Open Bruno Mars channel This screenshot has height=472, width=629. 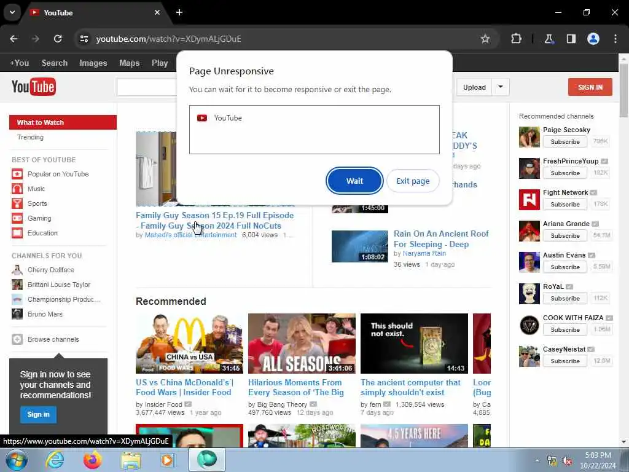point(45,314)
